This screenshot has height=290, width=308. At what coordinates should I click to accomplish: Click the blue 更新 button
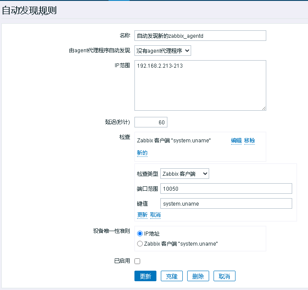(145, 276)
